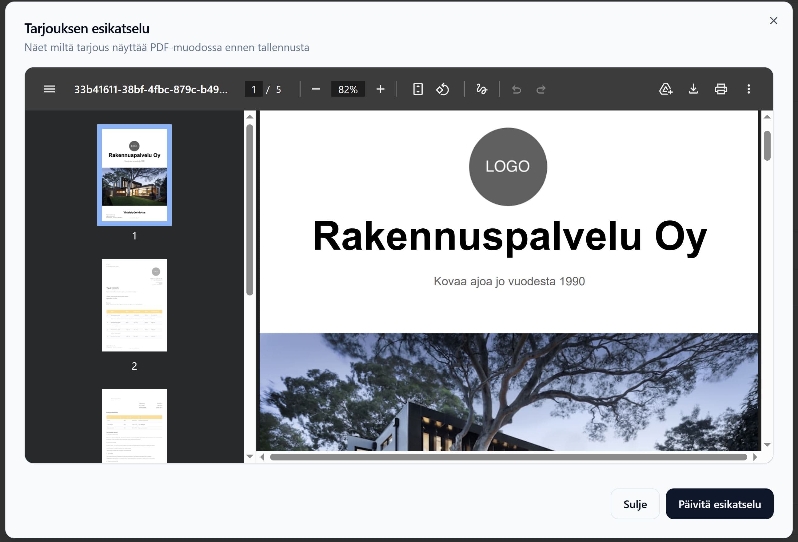This screenshot has height=542, width=798.
Task: Click the horizontal scrollbar handle
Action: click(x=509, y=457)
